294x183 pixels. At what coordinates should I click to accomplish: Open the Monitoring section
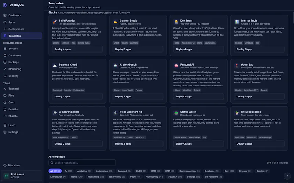coord(22,69)
